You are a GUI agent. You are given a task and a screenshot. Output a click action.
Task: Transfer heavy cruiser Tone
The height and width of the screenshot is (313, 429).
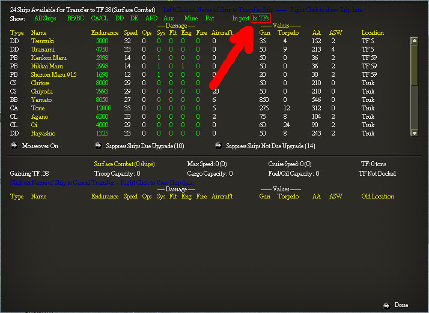[x=38, y=108]
